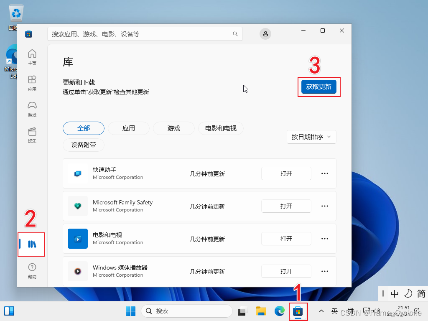
Task: Open the Apps (应用) sidebar page
Action: point(32,83)
